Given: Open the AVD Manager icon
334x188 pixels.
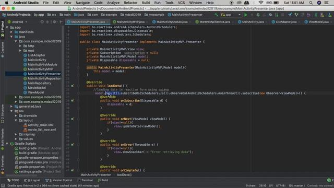Looking at the screenshot, I should point(322,15).
